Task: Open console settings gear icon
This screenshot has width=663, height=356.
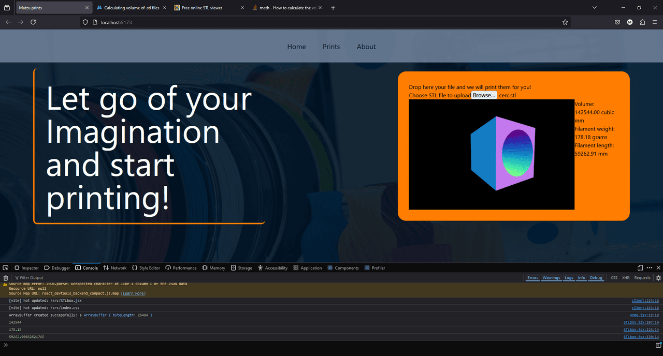Action: coord(658,278)
